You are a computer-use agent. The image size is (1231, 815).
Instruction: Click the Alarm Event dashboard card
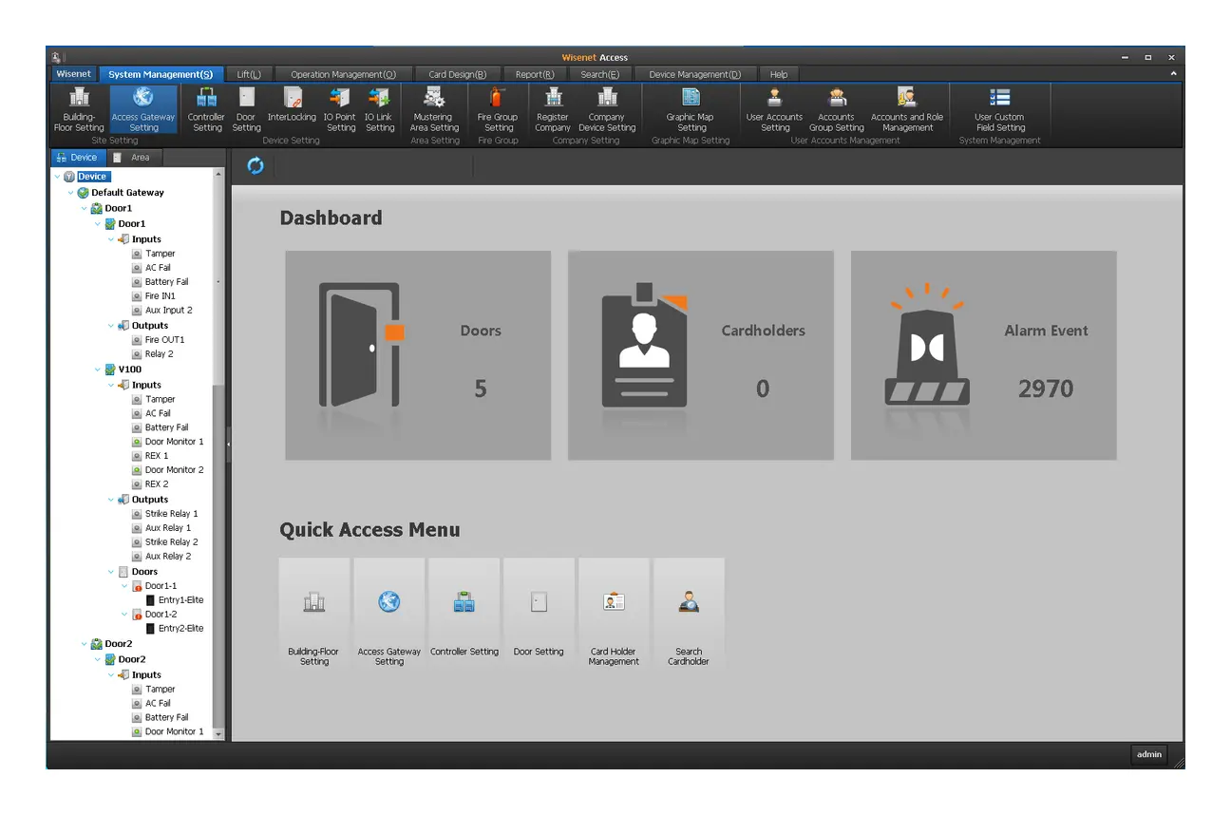984,355
